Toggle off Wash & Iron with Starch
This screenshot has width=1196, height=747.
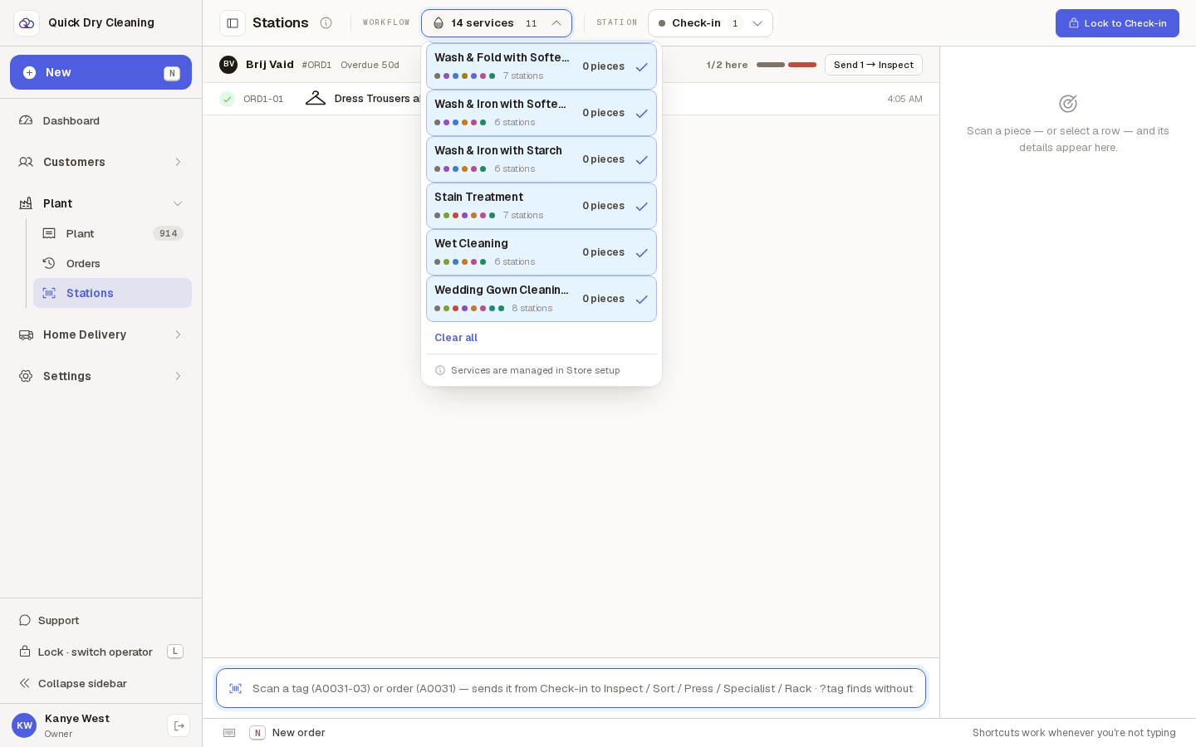(542, 159)
